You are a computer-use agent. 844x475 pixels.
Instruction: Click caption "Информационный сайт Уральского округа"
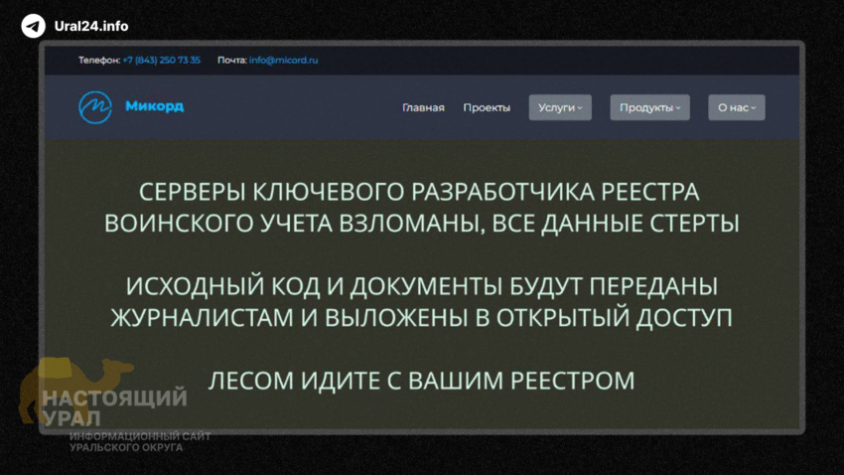coord(139,442)
